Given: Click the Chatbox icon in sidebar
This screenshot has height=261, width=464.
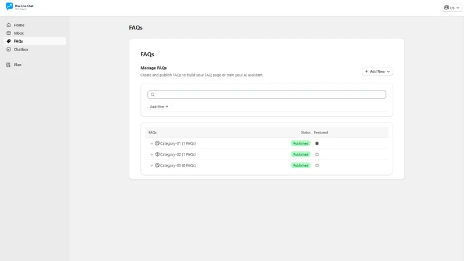Looking at the screenshot, I should [9, 49].
